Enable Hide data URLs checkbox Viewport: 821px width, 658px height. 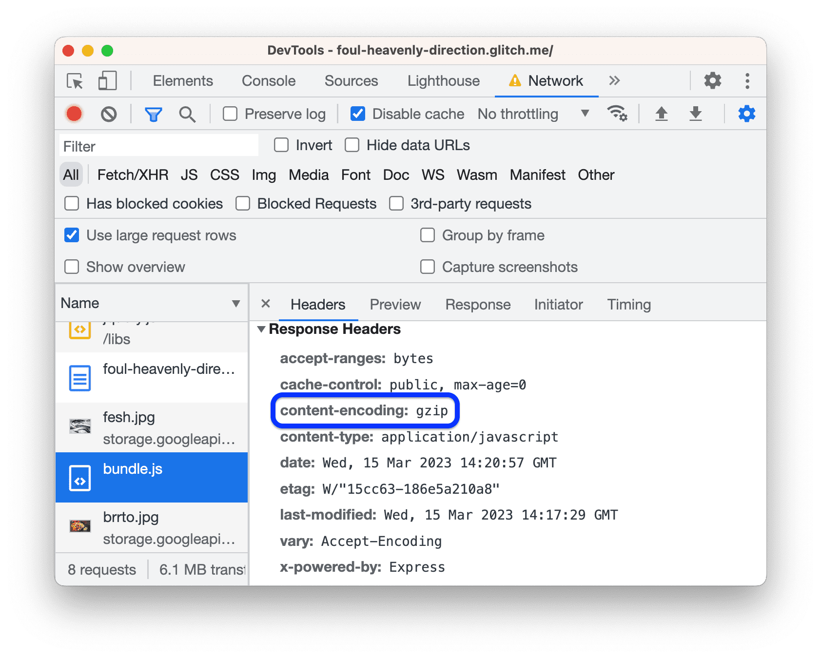(352, 145)
